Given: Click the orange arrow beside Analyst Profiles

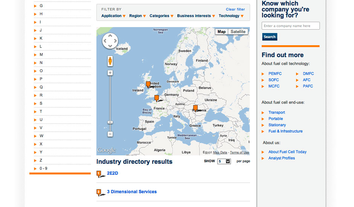Looking at the screenshot, I should 263,158.
